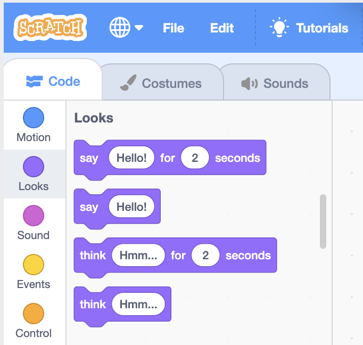Open the Tutorials link

322,28
